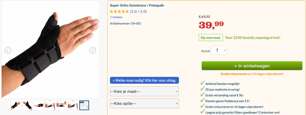Screen dimensions: 306x115
Task: Open the Aantal quantity dropdown
Action: [219, 50]
